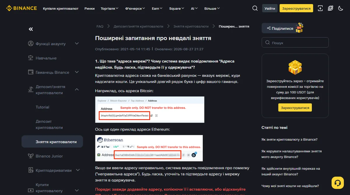Click the gift box icon near share
The image size is (350, 195).
299,28
